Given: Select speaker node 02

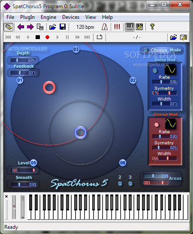Looking at the screenshot, I should (133, 80).
